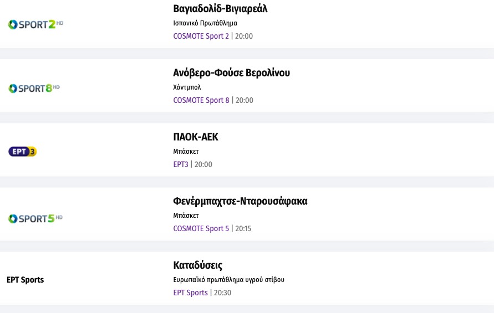Click the ERT Sports channel label on left
Screen dimensions: 494x313
(x=25, y=280)
